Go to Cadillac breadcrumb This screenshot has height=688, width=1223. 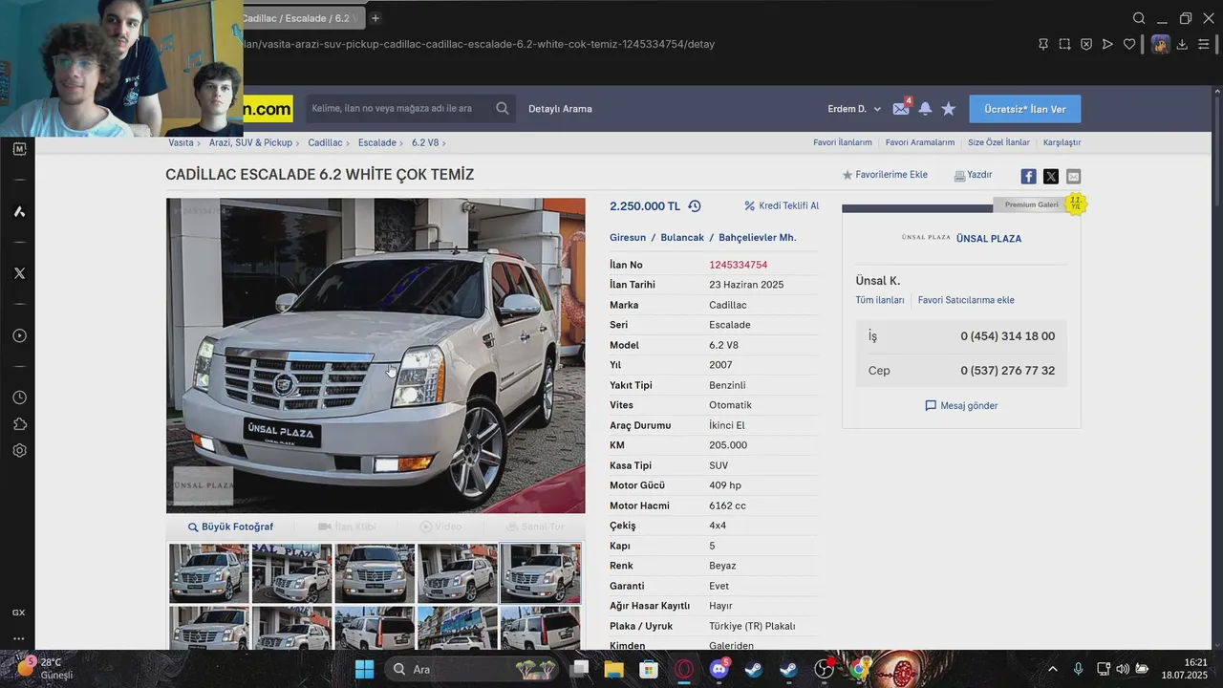(325, 142)
